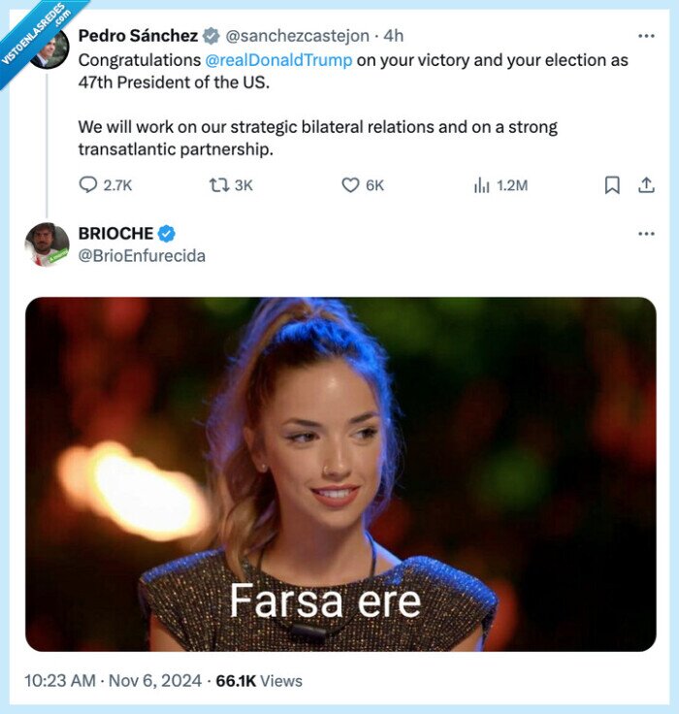
Task: Click the share upload icon
Action: (x=646, y=184)
